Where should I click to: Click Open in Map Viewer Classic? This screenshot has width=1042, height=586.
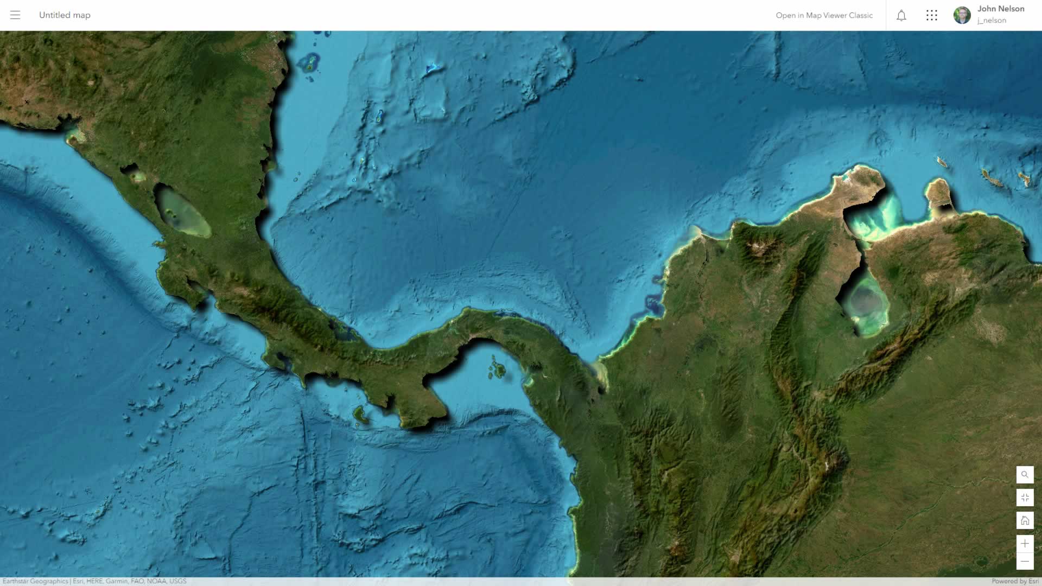tap(824, 15)
